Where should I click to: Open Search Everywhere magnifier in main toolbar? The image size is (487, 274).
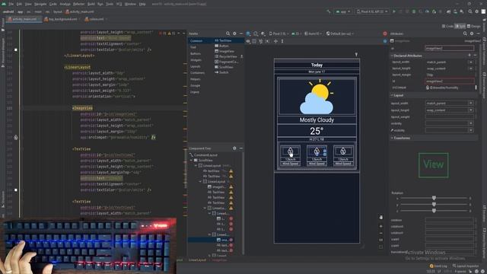(470, 11)
